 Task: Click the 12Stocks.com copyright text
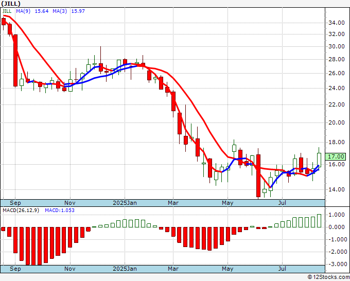(x=328, y=277)
